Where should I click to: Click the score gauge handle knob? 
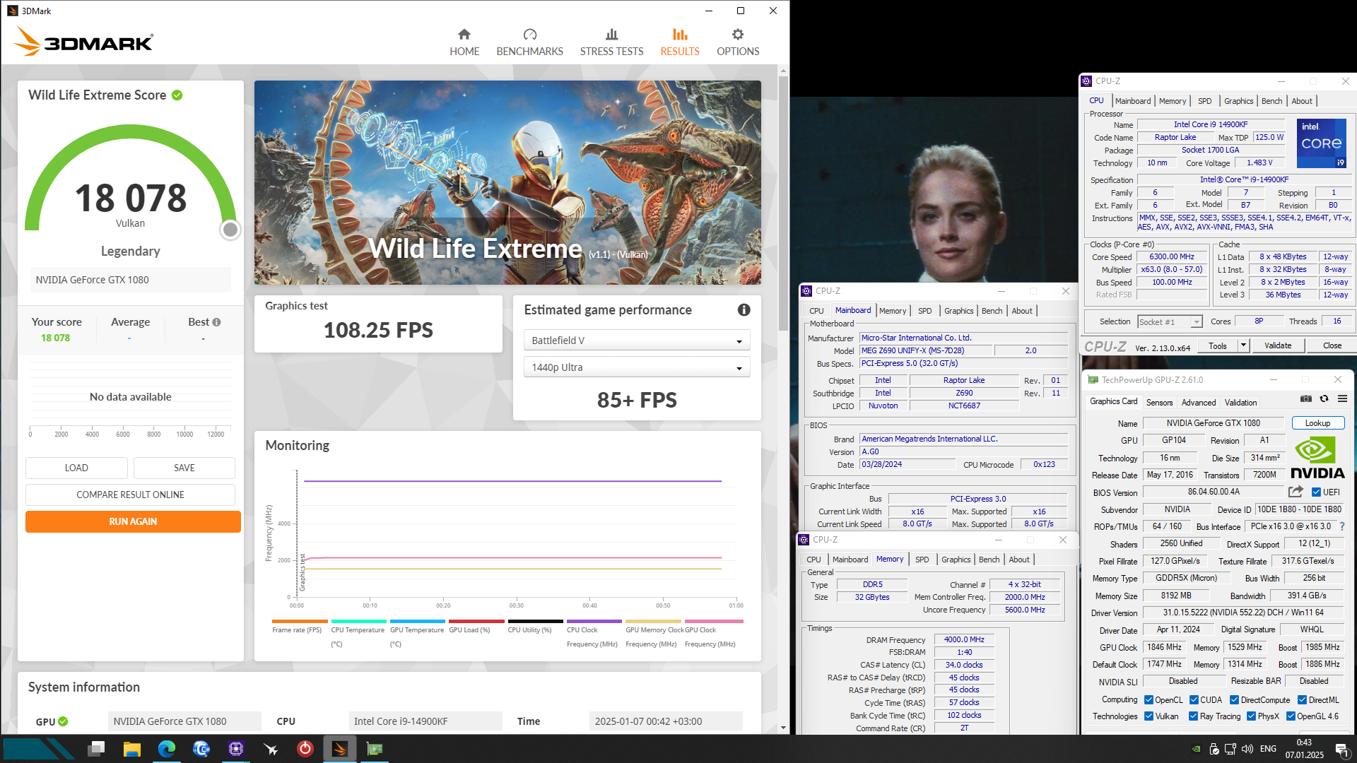tap(230, 230)
